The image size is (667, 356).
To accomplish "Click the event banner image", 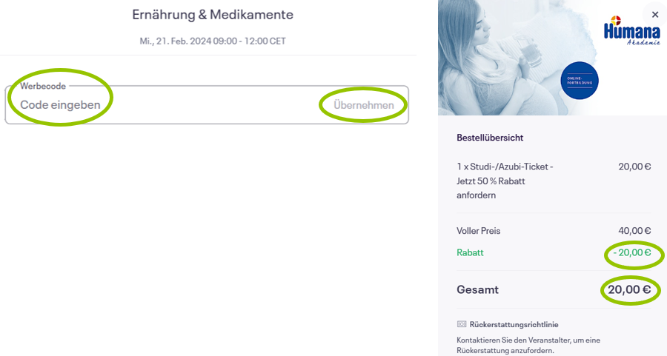I will point(552,57).
